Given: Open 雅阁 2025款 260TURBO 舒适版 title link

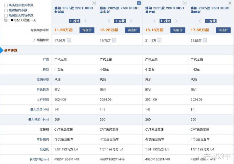Looking at the screenshot, I should pos(74,10).
